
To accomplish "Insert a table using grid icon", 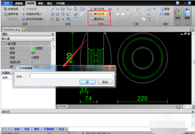I will pos(76,19).
